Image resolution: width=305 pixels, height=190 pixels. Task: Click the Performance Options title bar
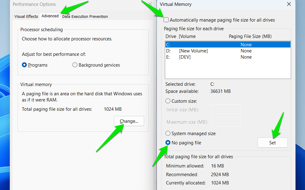point(34,4)
